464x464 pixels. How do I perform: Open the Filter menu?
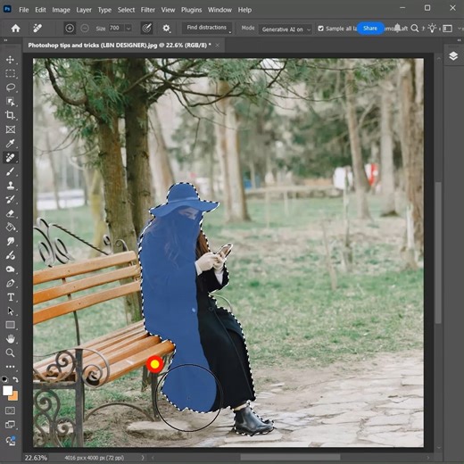pos(148,10)
